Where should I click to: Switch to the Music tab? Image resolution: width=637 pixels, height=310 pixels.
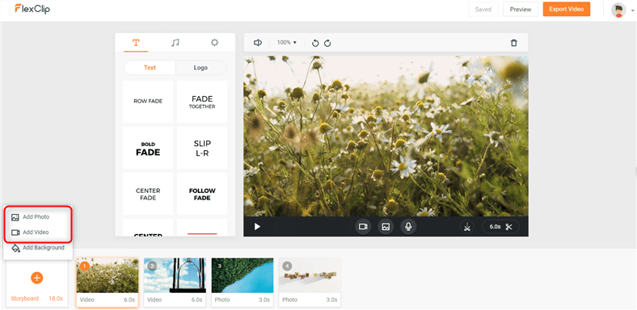tap(175, 43)
